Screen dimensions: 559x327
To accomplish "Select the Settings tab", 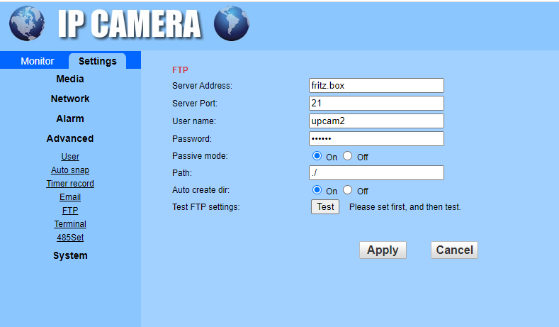I will coord(97,61).
